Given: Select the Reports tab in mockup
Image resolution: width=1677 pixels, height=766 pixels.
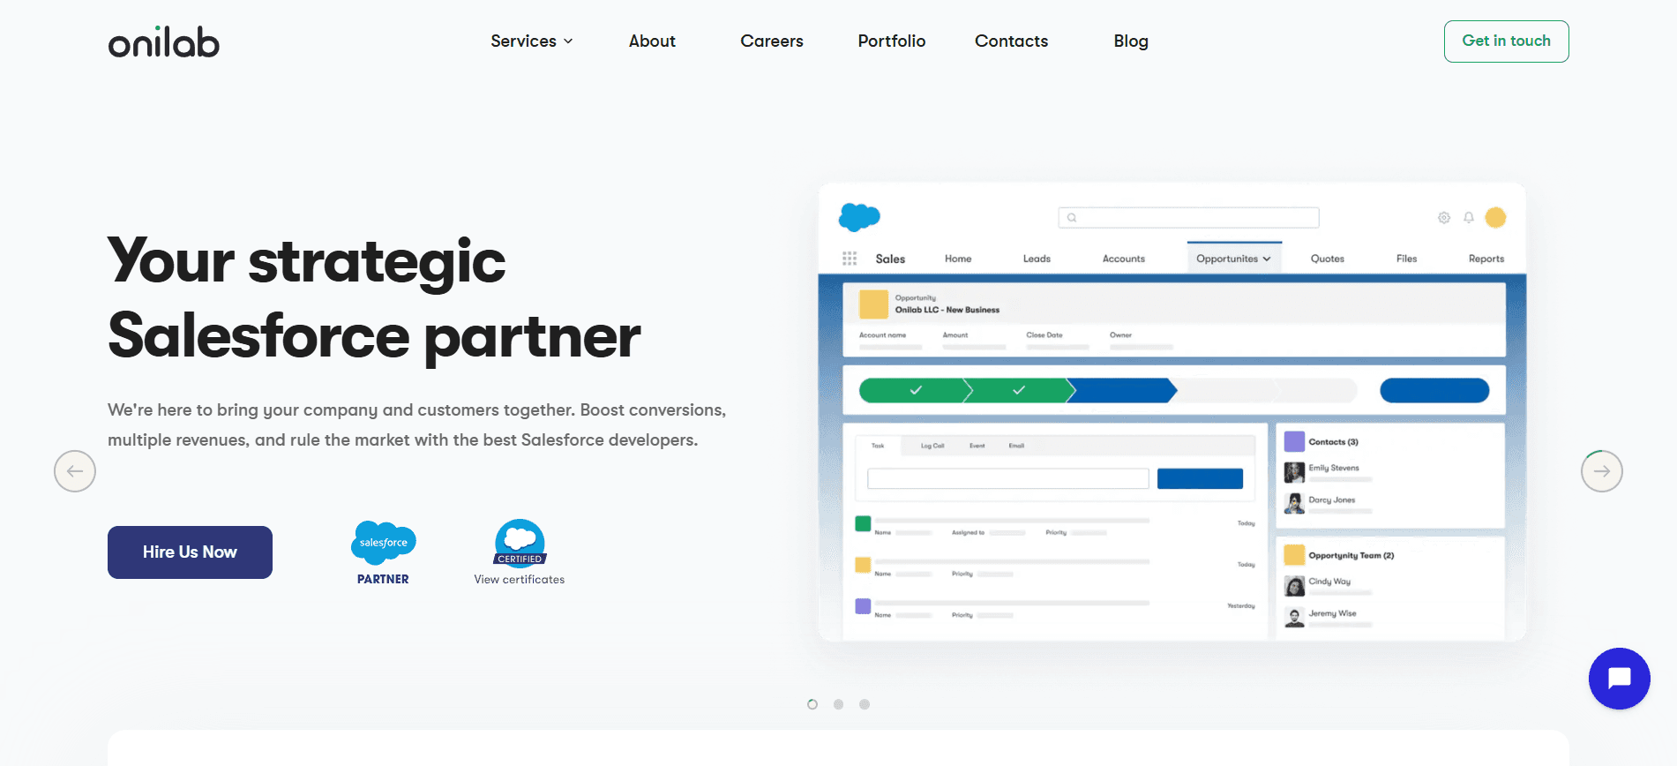Looking at the screenshot, I should tap(1486, 259).
